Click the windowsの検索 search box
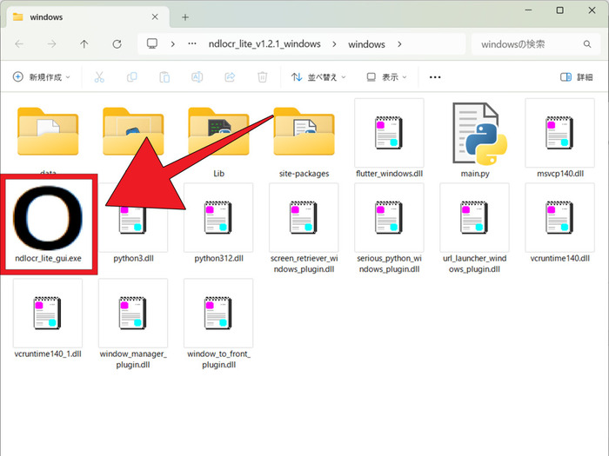The height and width of the screenshot is (456, 609). 534,44
